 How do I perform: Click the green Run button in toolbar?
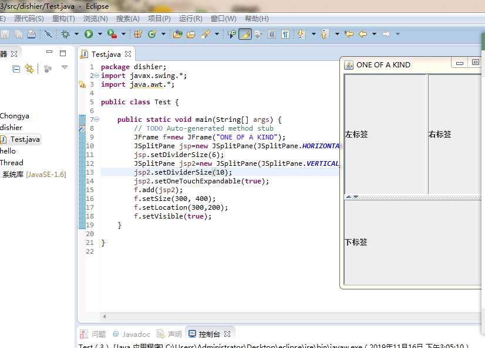click(x=89, y=34)
